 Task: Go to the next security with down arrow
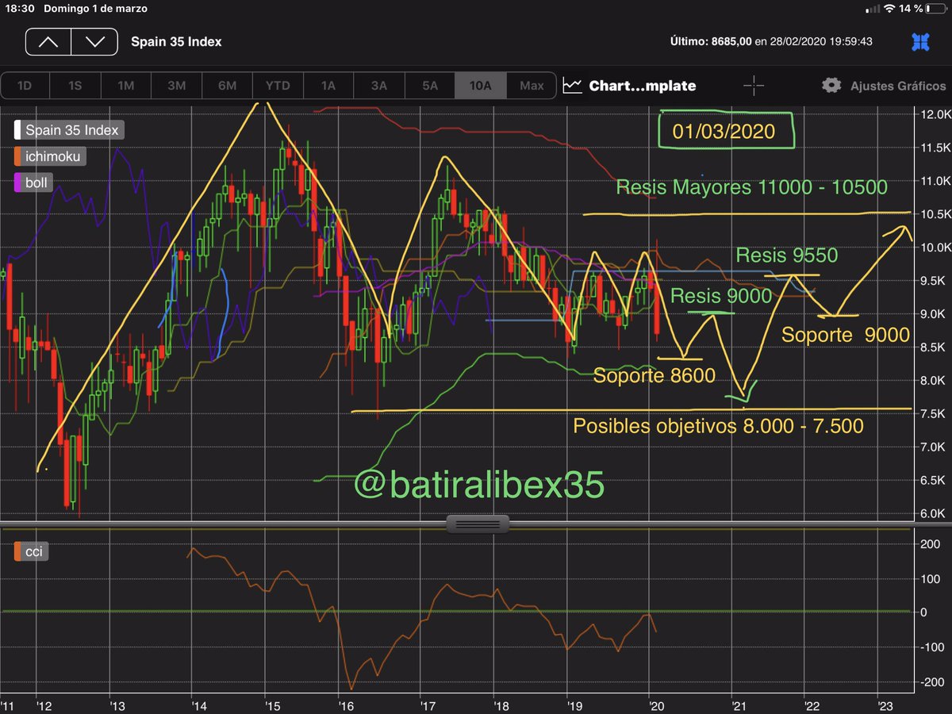coord(94,42)
